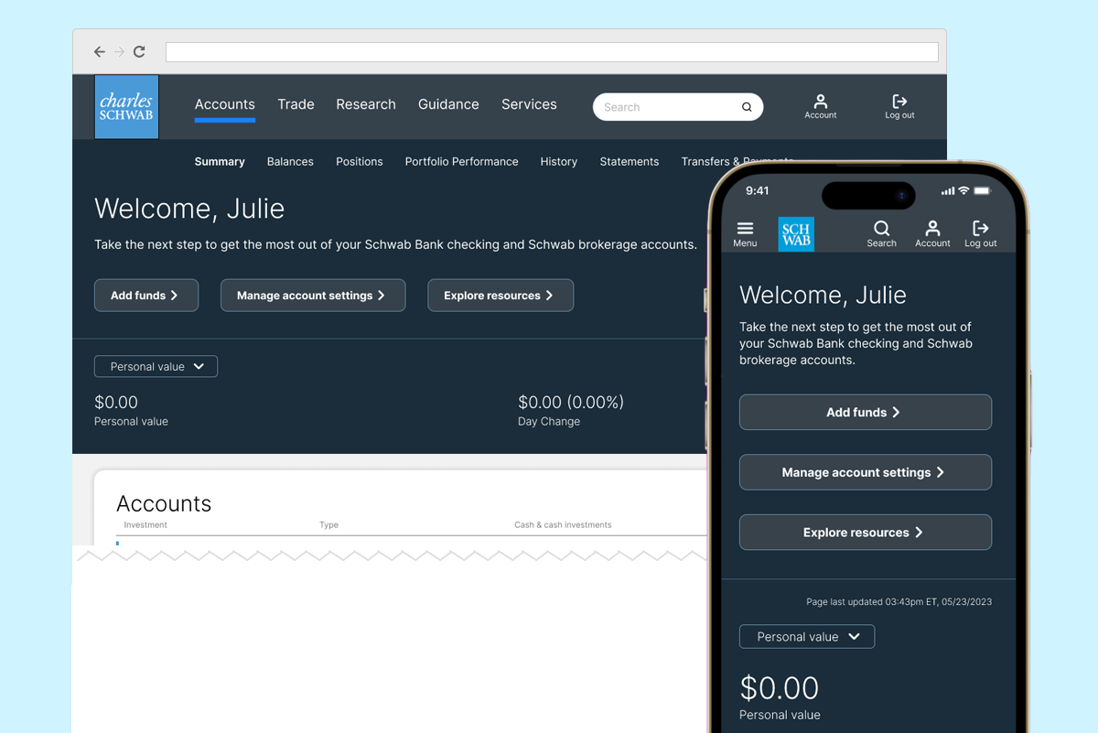Tap Add funds on the phone
The width and height of the screenshot is (1098, 733).
(866, 413)
